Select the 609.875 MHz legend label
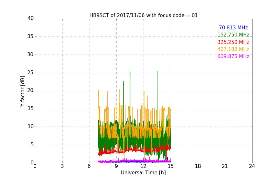280x186 pixels. [x=233, y=57]
